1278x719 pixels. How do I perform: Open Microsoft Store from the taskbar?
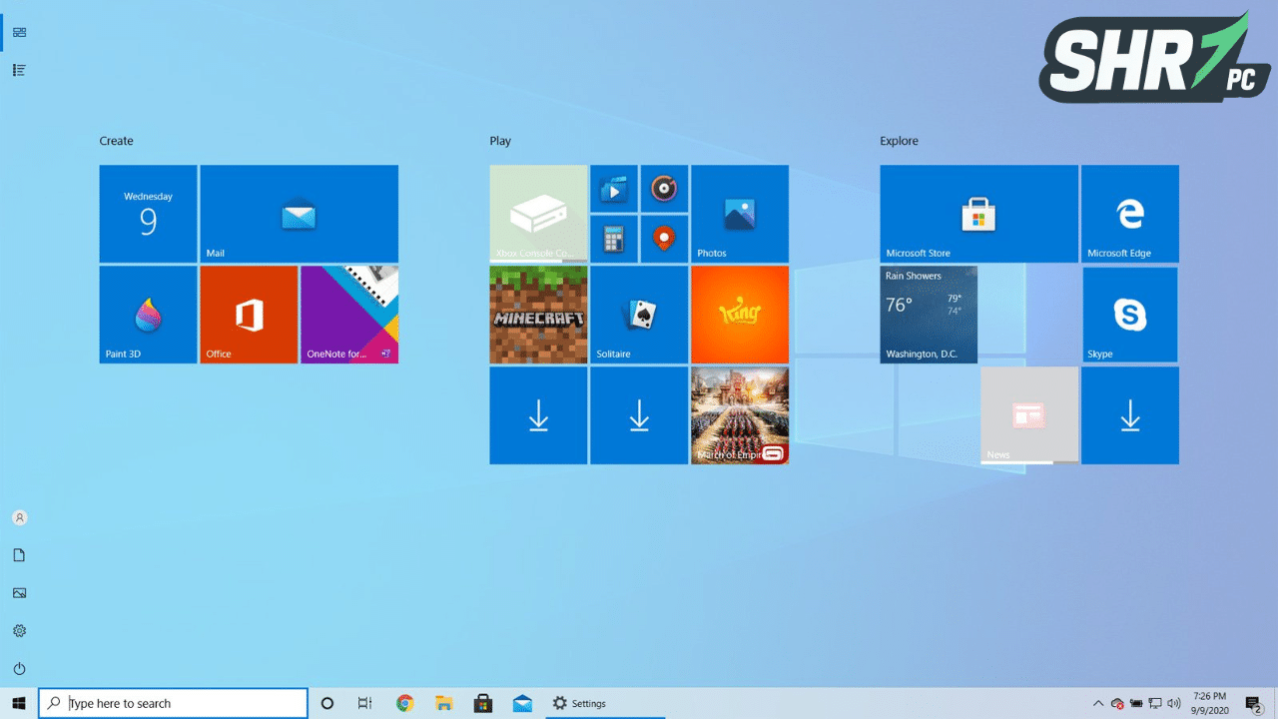point(483,703)
